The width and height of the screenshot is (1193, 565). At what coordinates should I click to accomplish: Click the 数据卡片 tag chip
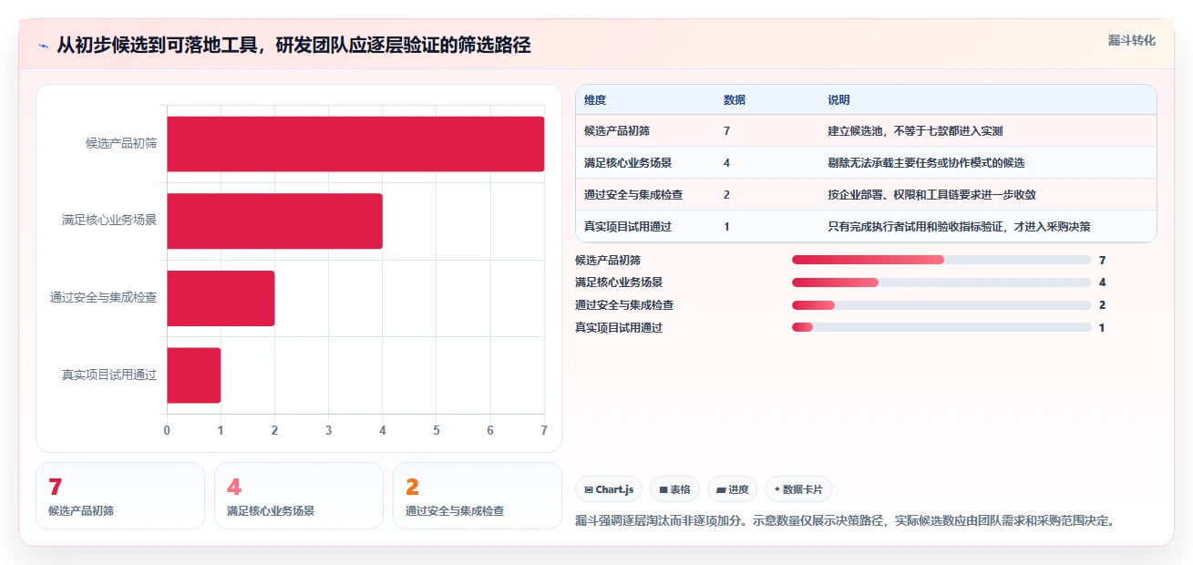point(798,489)
